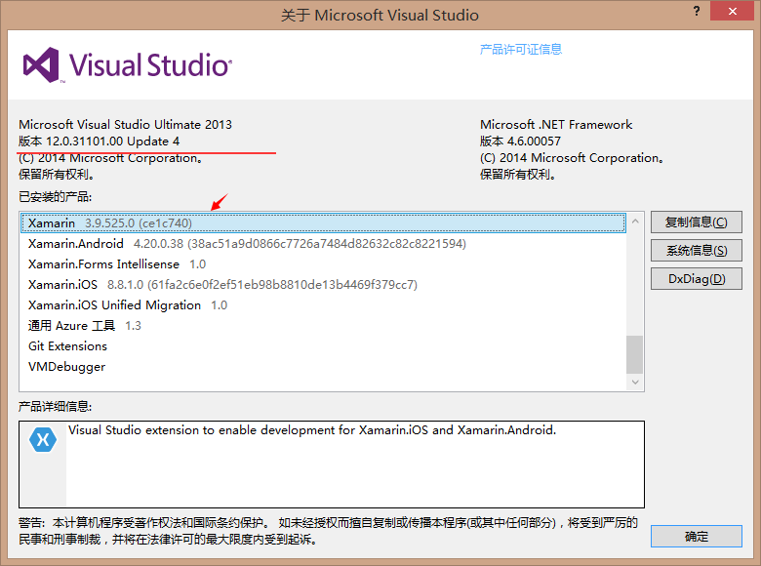Screen dimensions: 761x566
Task: Select the Git Extensions row
Action: tap(323, 346)
